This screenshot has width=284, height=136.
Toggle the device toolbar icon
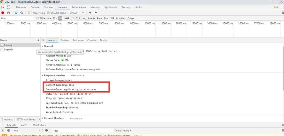[x=8, y=7]
